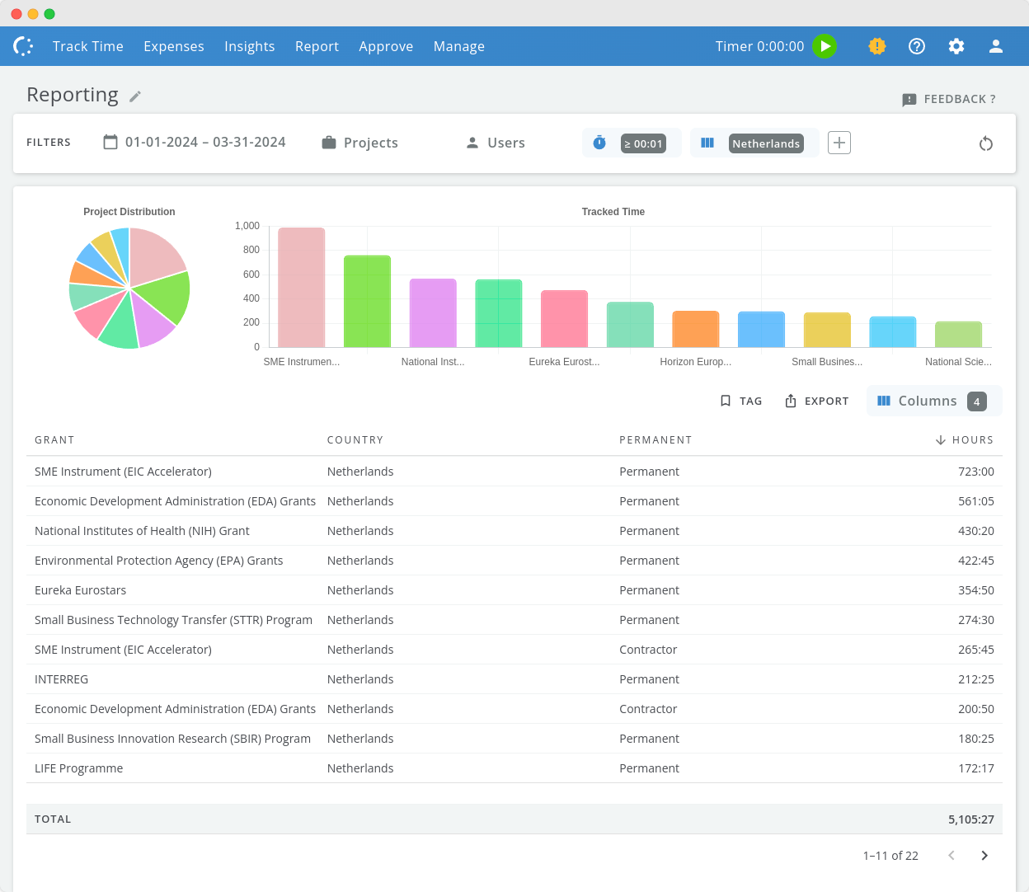Go to next page of results
1029x892 pixels.
[x=984, y=856]
